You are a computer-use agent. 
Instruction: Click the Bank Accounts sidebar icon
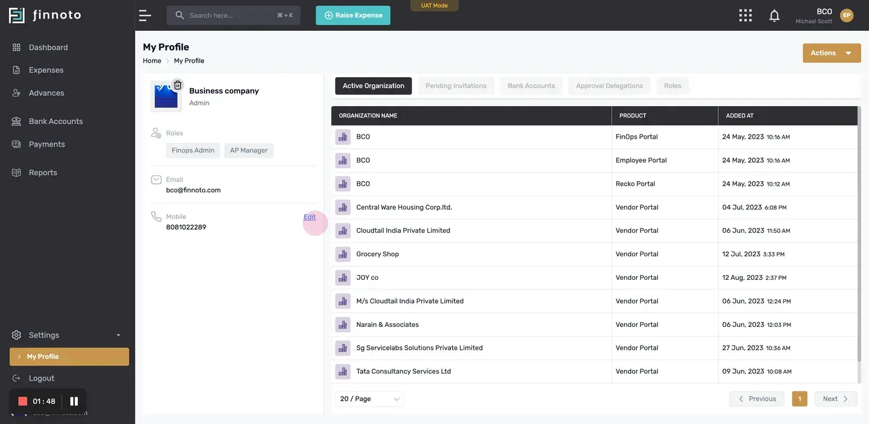tap(16, 121)
